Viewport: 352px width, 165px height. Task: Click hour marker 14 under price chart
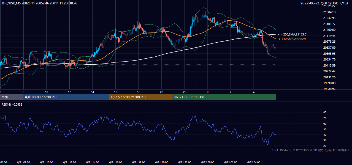pos(93,92)
